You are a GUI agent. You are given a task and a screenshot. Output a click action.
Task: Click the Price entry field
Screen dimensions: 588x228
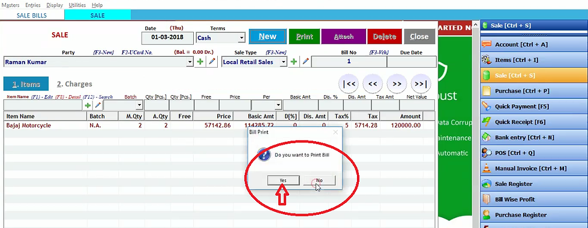click(235, 105)
